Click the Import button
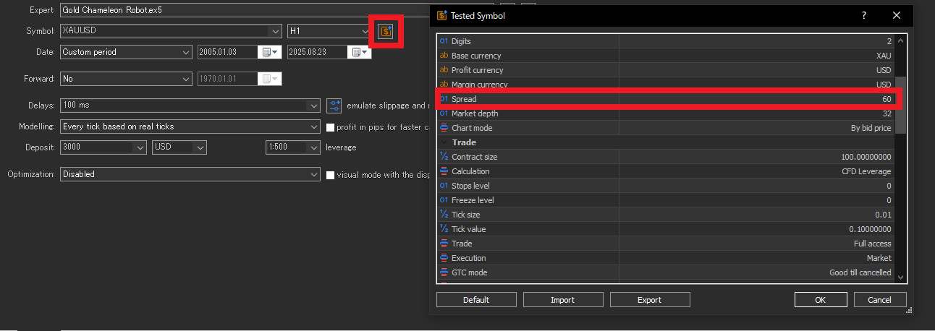 pos(563,300)
